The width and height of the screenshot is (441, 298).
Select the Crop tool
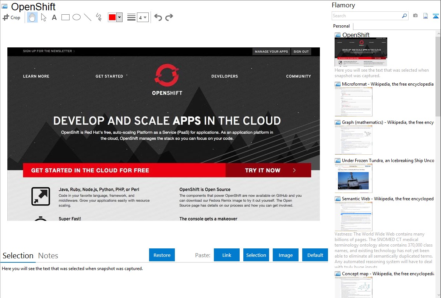point(11,17)
